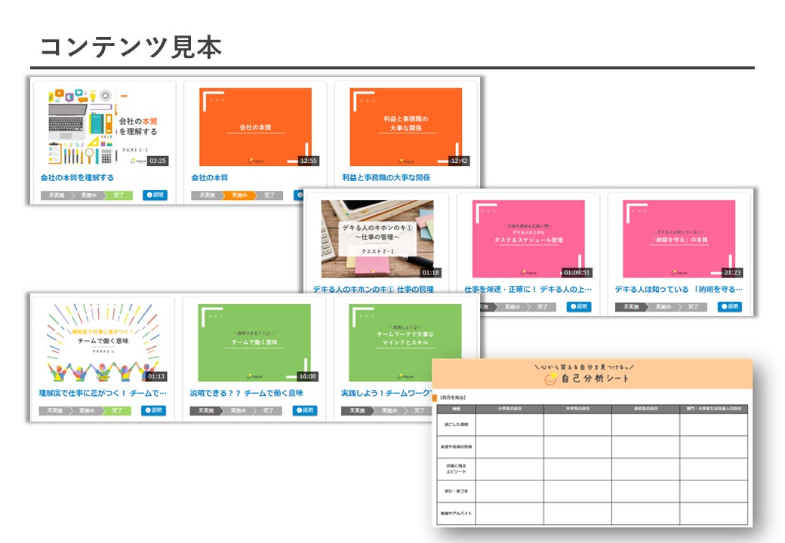The height and width of the screenshot is (543, 785).
Task: Open the 会社の本質 title link
Action: (x=210, y=177)
